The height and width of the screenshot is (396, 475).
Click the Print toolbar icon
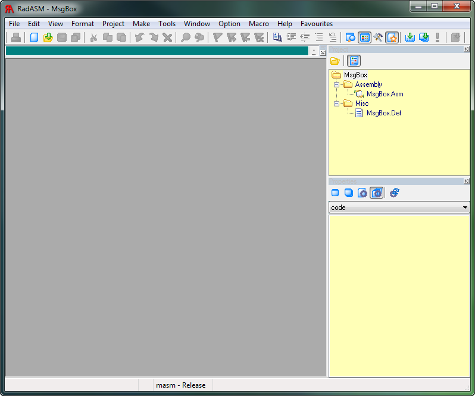coord(15,38)
